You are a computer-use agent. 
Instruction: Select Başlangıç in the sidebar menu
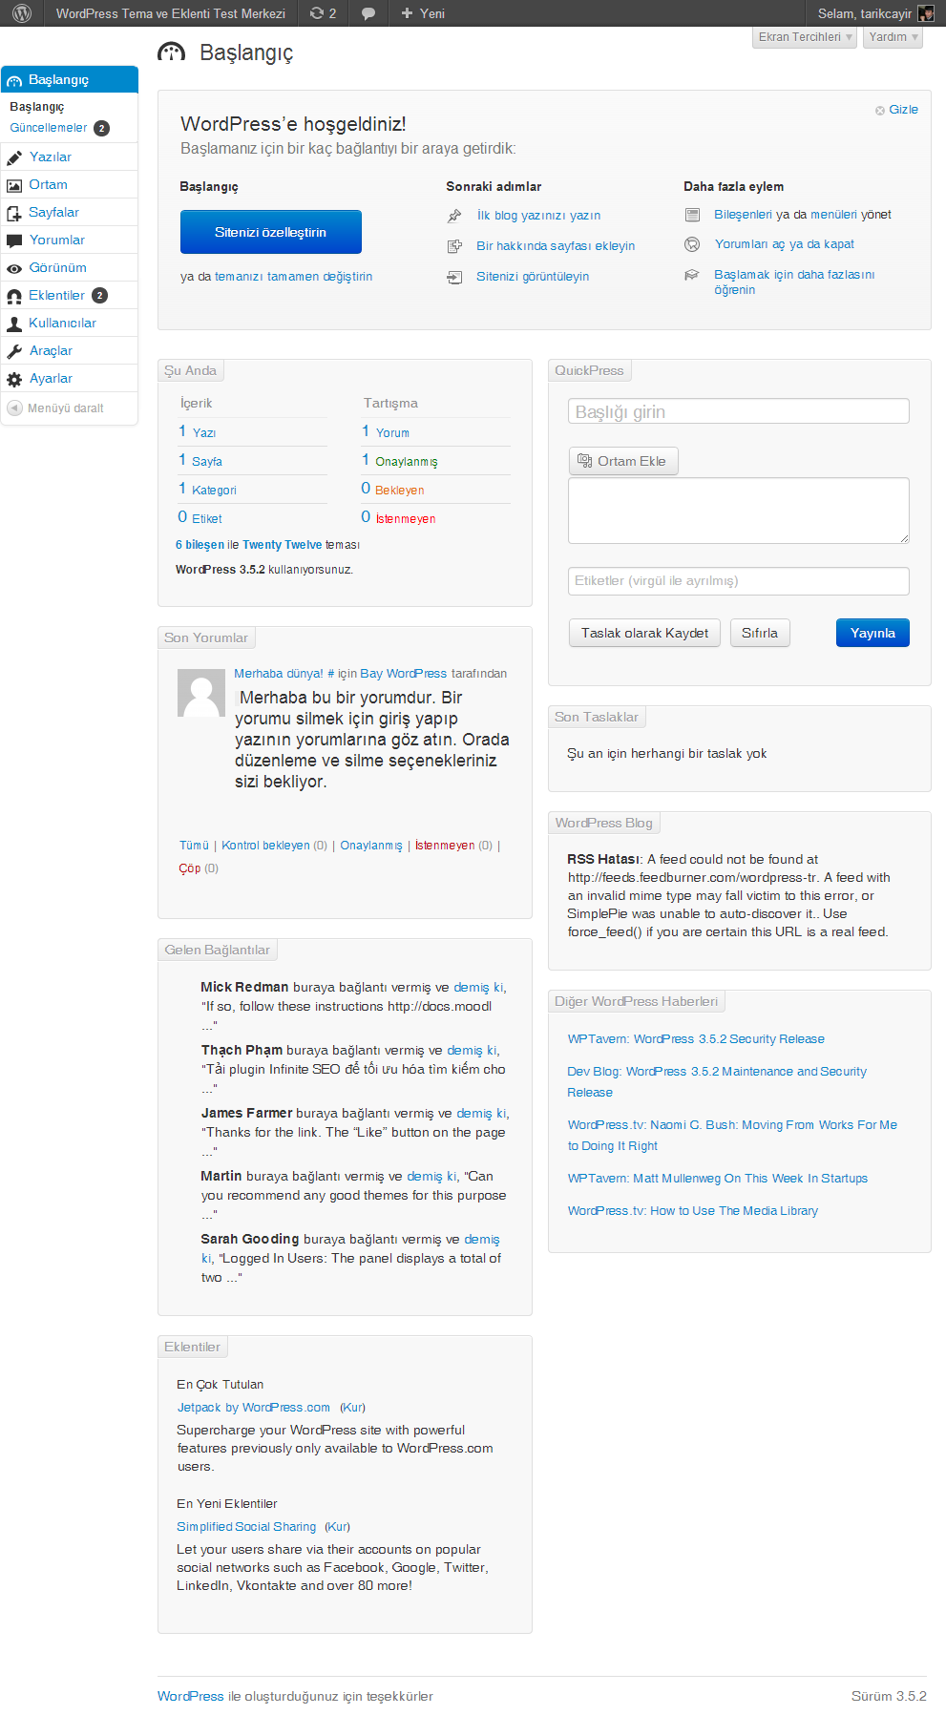click(x=70, y=79)
